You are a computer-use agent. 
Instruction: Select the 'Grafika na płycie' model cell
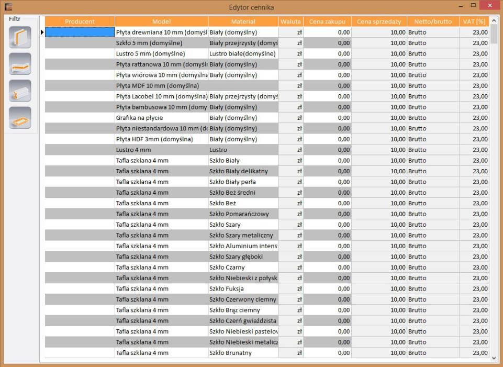161,118
